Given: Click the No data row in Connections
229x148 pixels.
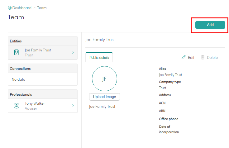Looking at the screenshot, I should pyautogui.click(x=19, y=79).
